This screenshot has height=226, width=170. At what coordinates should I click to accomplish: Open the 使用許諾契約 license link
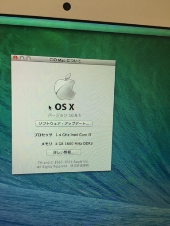coord(80,166)
